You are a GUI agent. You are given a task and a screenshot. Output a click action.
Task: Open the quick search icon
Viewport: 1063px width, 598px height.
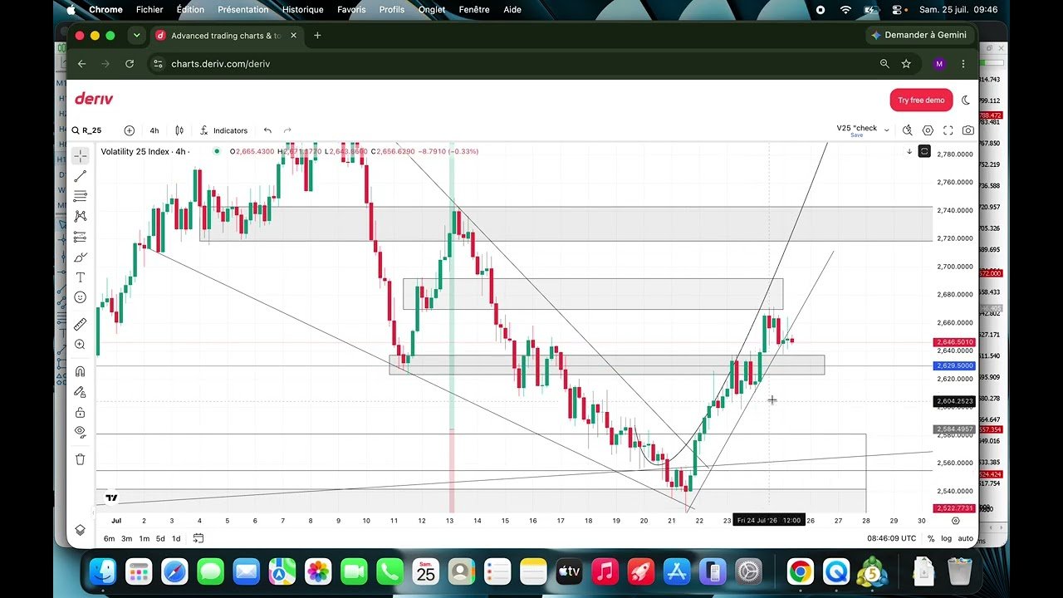(908, 130)
